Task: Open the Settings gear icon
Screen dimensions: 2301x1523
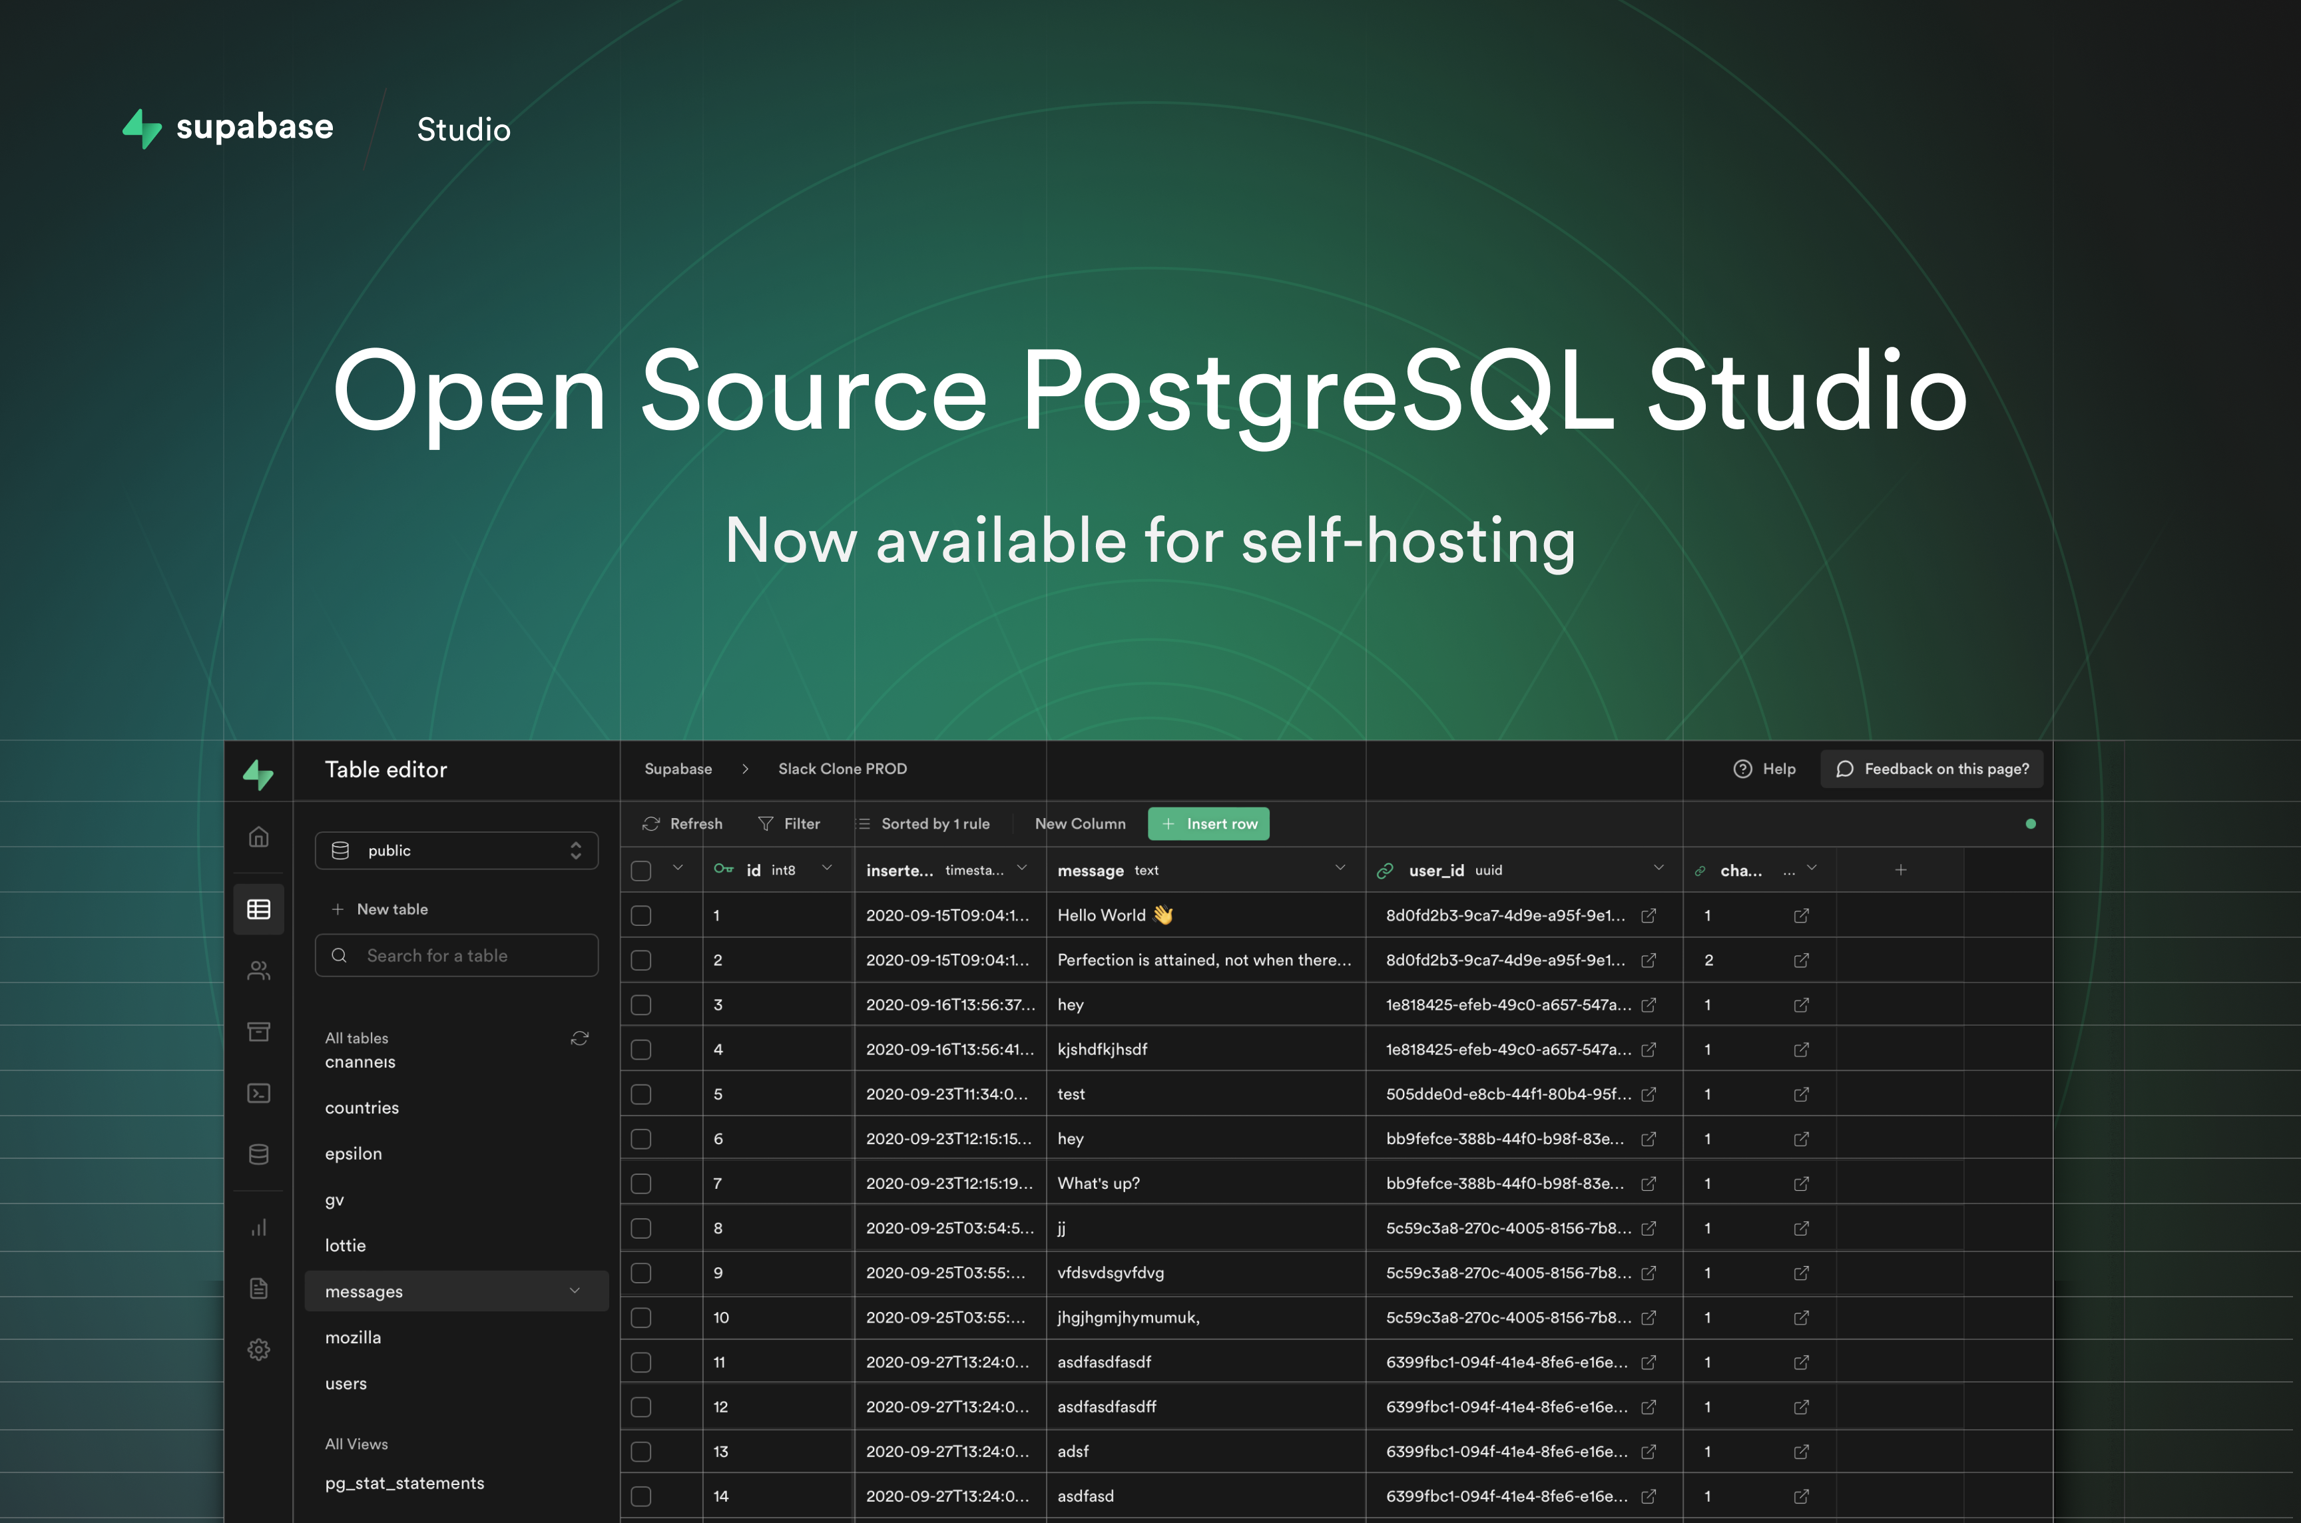Action: coord(258,1349)
